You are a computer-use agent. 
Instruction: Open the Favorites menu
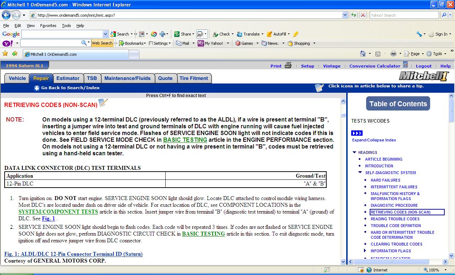pyautogui.click(x=48, y=26)
